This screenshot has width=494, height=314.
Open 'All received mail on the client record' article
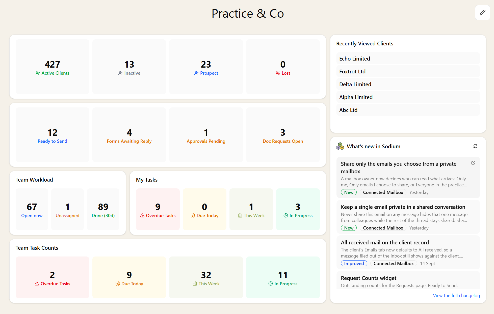(x=408, y=252)
